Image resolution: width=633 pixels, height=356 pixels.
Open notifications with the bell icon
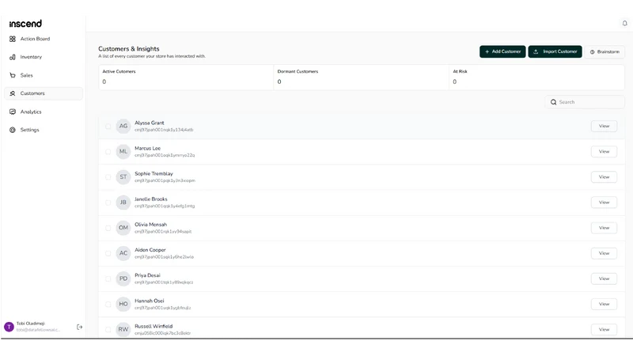click(x=624, y=24)
